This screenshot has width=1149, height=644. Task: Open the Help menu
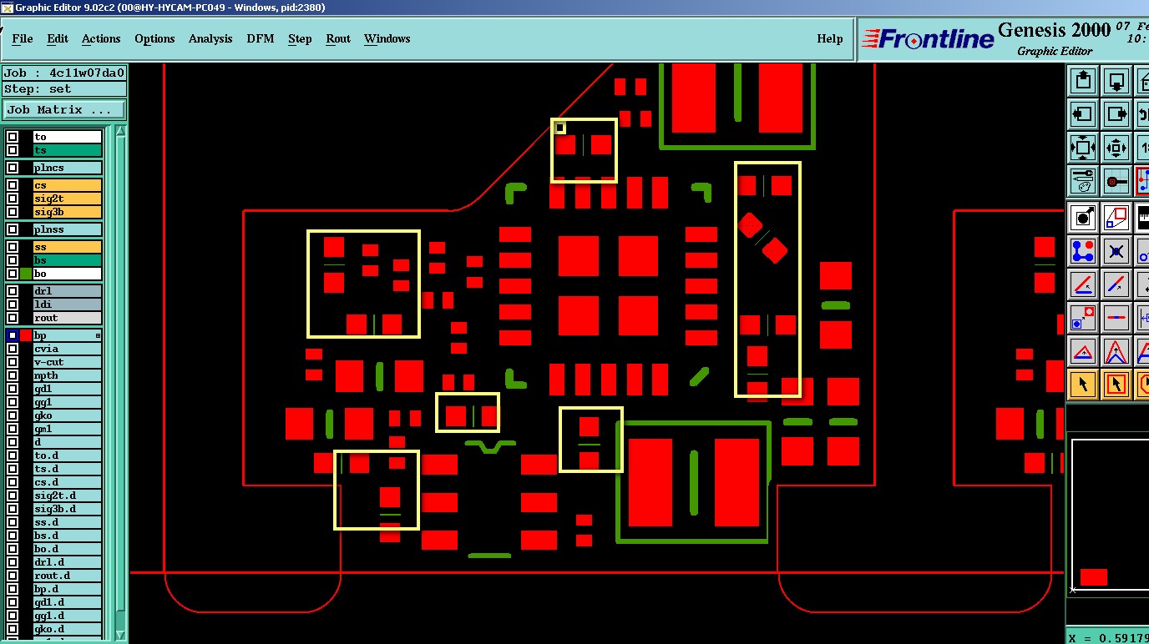tap(829, 38)
